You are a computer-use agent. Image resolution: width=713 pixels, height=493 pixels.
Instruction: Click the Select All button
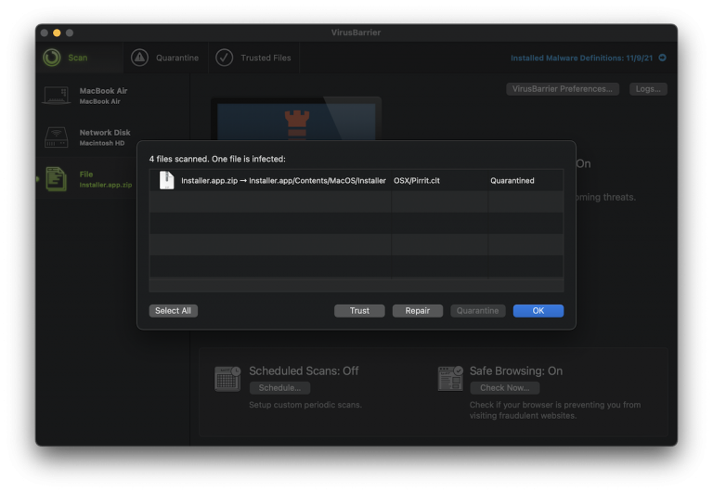(174, 311)
